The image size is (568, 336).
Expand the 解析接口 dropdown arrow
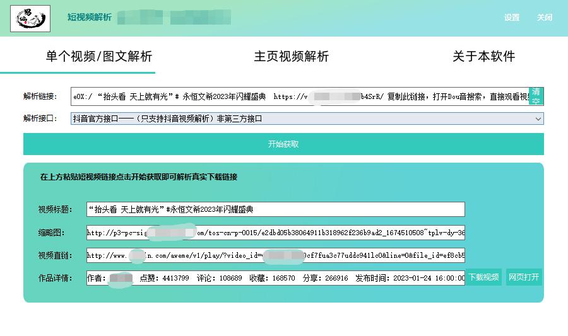(x=538, y=119)
